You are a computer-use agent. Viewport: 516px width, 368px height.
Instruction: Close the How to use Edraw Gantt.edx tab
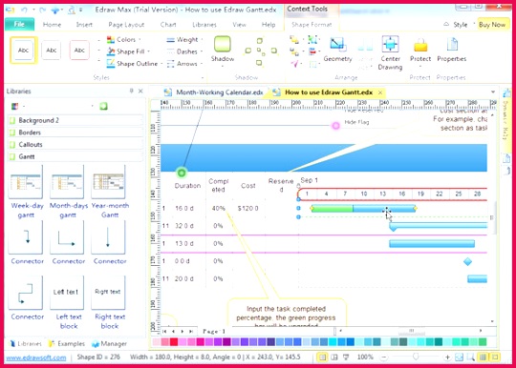pos(380,92)
